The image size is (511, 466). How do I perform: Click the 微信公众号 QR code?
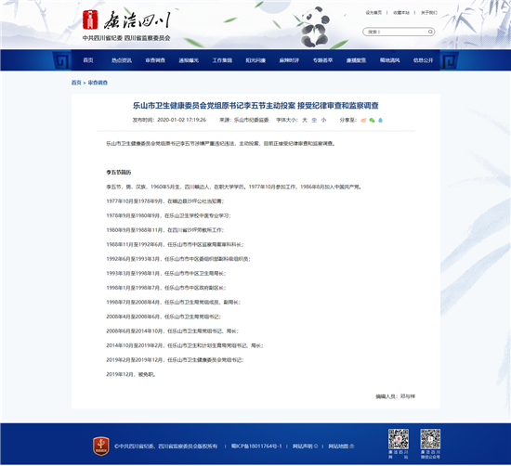pyautogui.click(x=430, y=439)
